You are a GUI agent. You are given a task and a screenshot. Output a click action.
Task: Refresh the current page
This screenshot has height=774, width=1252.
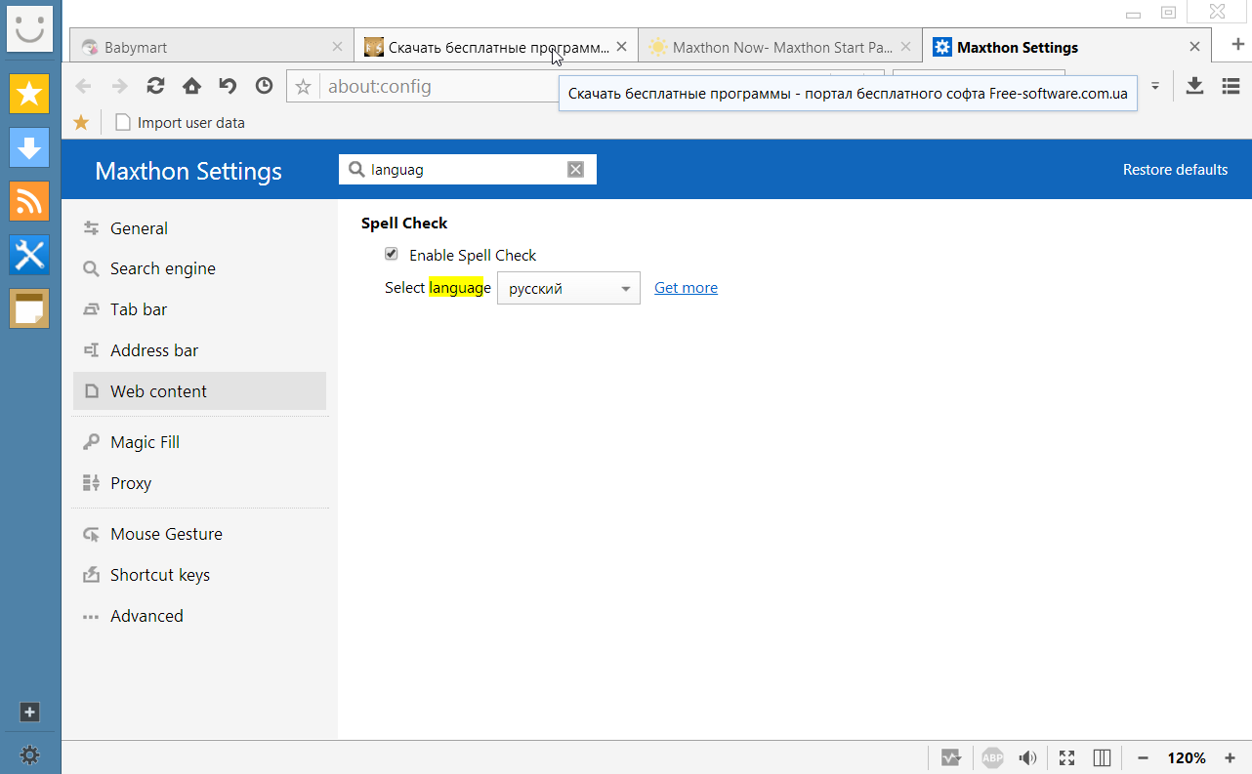coord(155,86)
